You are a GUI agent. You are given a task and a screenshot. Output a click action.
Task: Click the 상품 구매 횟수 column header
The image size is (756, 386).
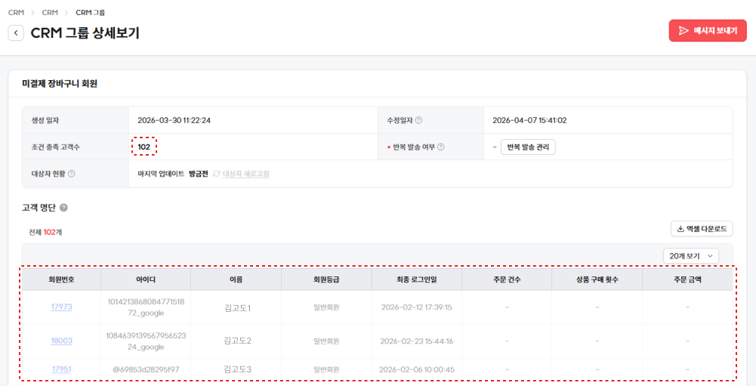coord(597,279)
